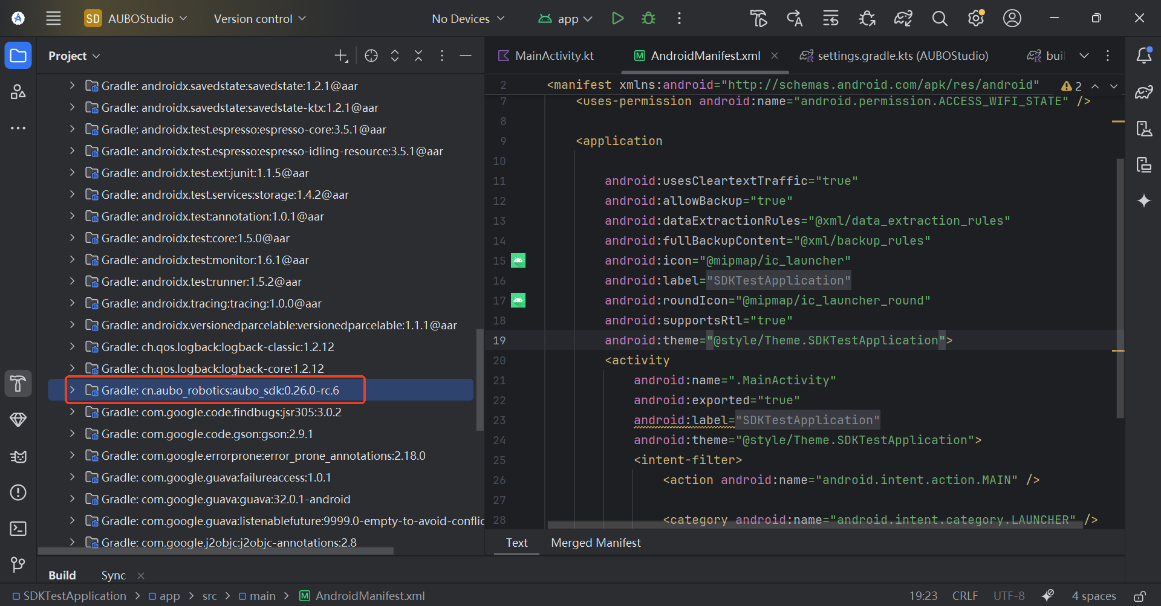Select the Debug bug icon in toolbar
Viewport: 1161px width, 606px height.
click(x=648, y=18)
